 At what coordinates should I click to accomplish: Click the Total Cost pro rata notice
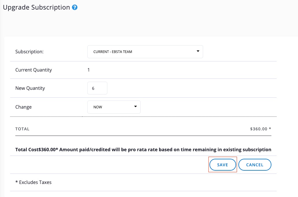[143, 150]
